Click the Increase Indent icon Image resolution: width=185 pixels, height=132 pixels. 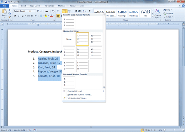(x=79, y=11)
